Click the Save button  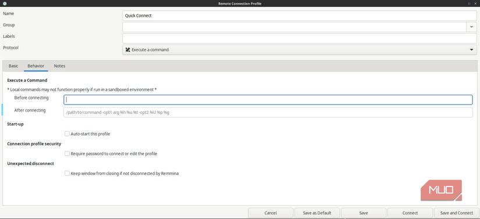tap(364, 213)
